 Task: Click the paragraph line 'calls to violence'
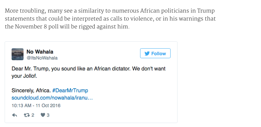[110, 19]
